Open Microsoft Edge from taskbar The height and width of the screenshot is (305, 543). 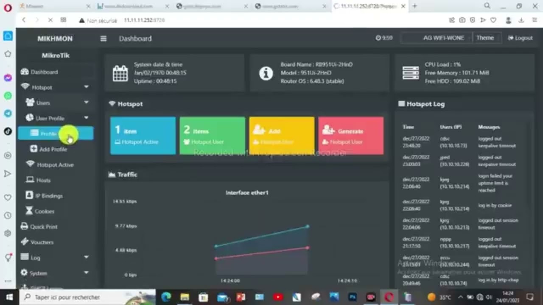[166, 297]
